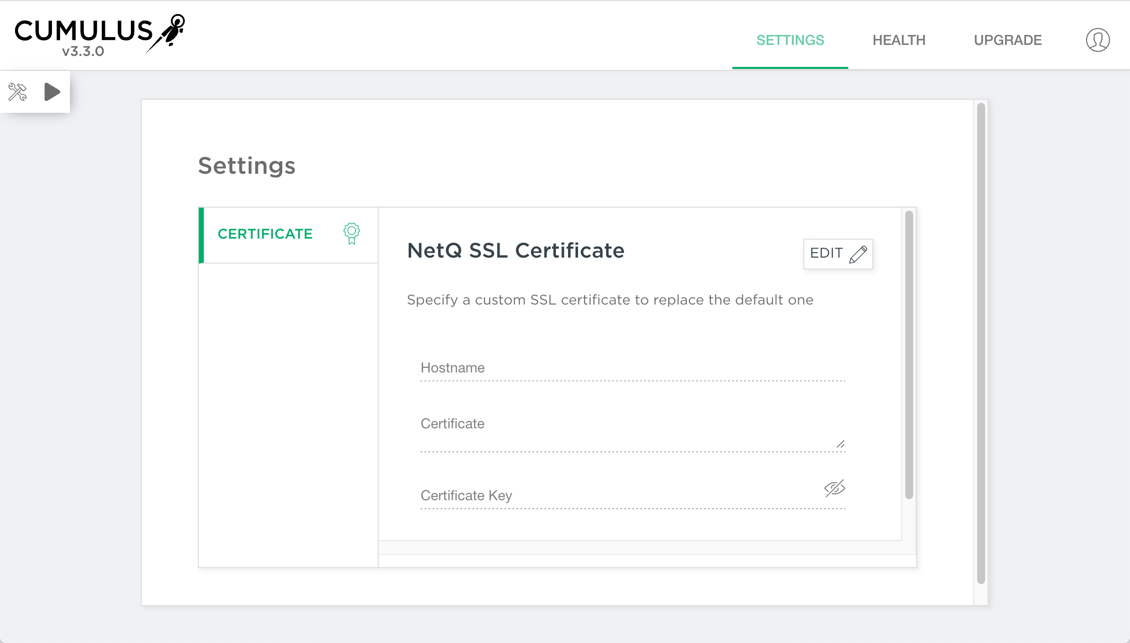This screenshot has width=1130, height=643.
Task: Open the wrench and screwdriver tools icon
Action: tap(17, 92)
